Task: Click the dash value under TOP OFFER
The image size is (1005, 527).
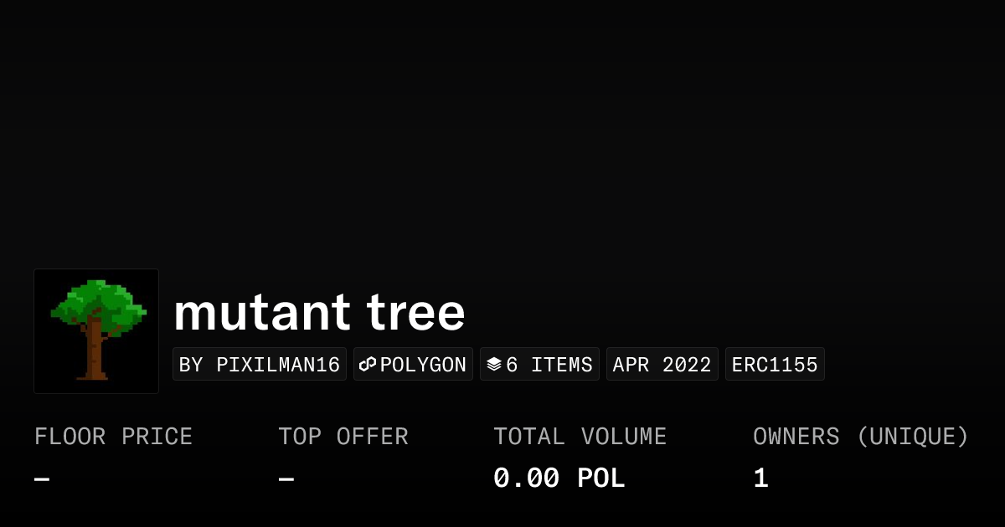Action: coord(286,479)
